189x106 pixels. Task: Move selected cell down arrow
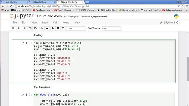[47, 28]
